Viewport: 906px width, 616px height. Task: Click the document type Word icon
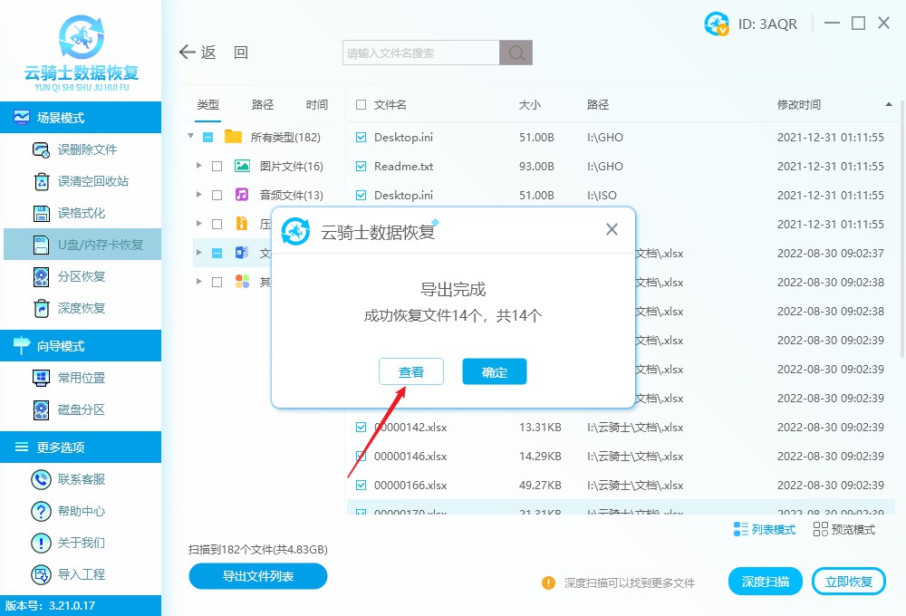click(x=242, y=253)
